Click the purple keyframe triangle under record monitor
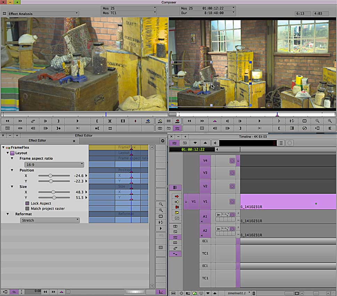The width and height of the screenshot is (337, 296). tap(214, 121)
